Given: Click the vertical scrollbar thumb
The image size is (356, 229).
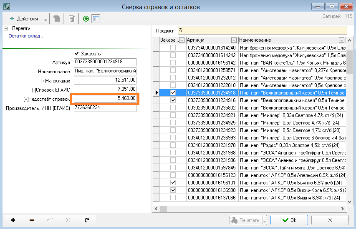Looking at the screenshot, I should coord(350,62).
